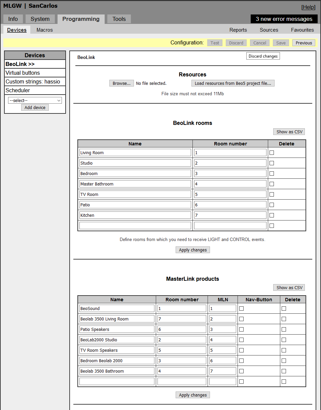Image resolution: width=321 pixels, height=410 pixels.
Task: Open the Tools tab
Action: coord(119,19)
